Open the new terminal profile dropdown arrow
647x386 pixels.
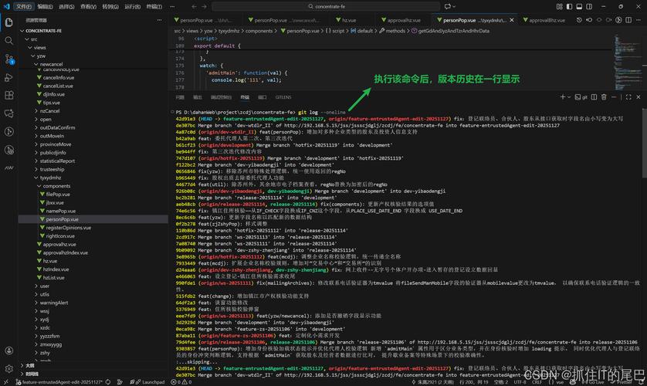point(569,97)
